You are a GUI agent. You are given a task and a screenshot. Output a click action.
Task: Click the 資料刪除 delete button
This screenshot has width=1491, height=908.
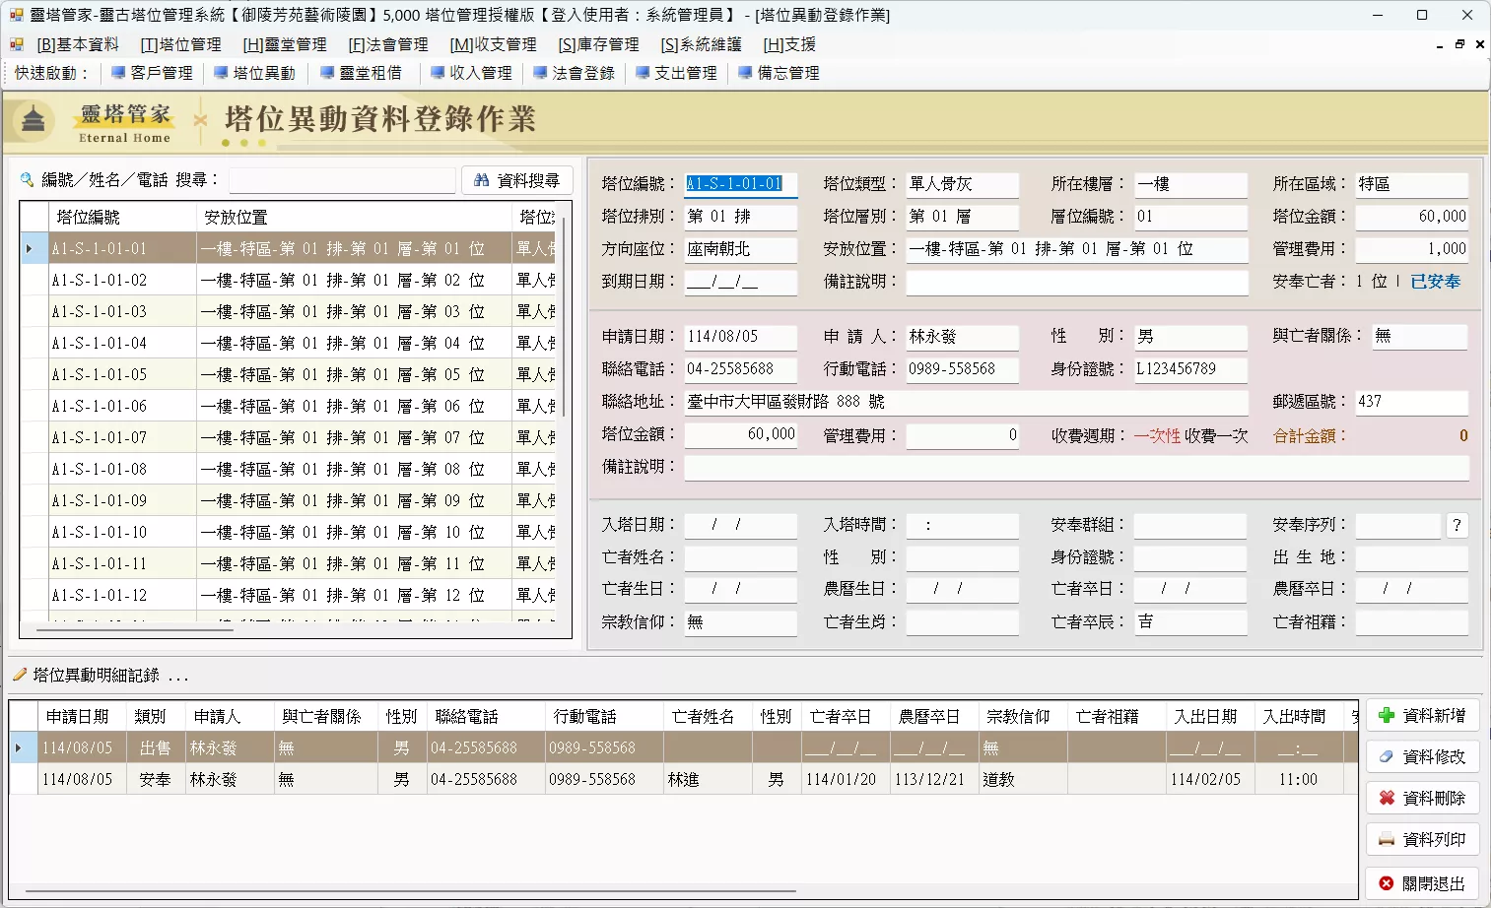click(1423, 799)
